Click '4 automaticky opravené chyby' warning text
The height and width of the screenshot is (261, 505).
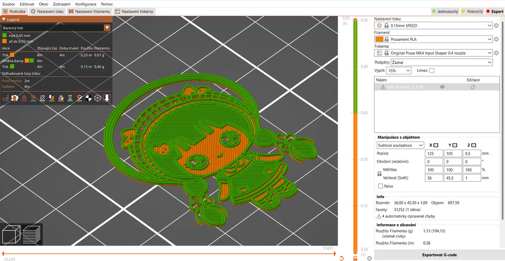pos(408,216)
